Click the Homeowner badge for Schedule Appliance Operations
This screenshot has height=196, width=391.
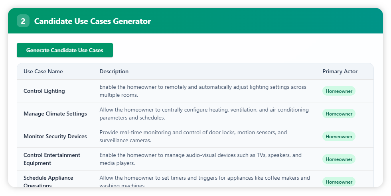click(339, 182)
